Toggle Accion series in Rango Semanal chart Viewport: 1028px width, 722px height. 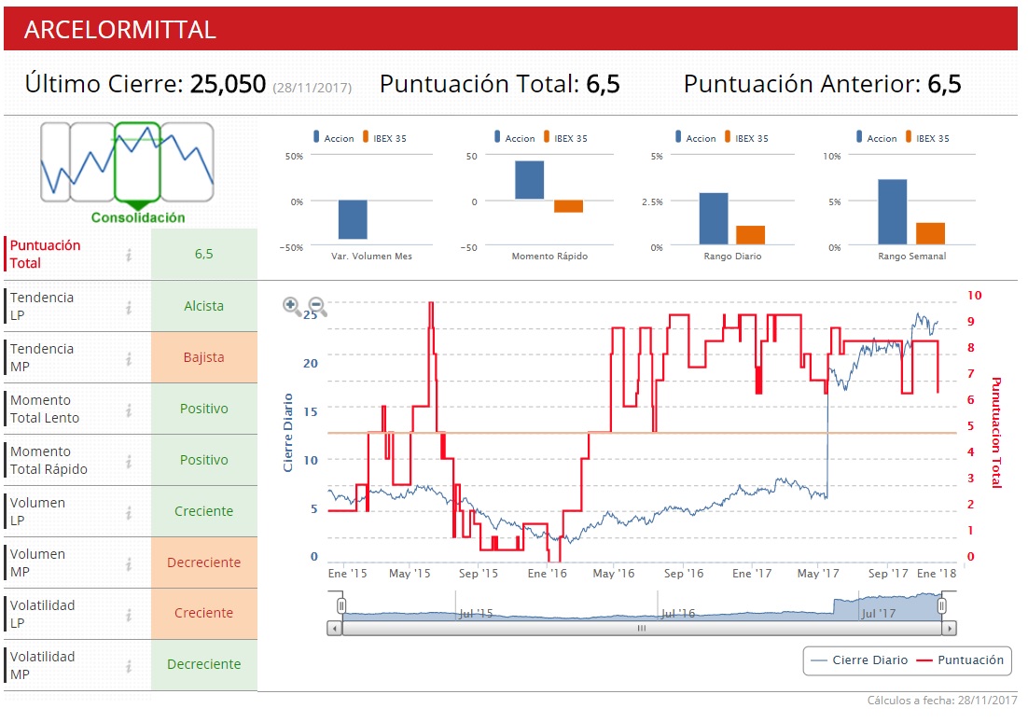tap(877, 138)
